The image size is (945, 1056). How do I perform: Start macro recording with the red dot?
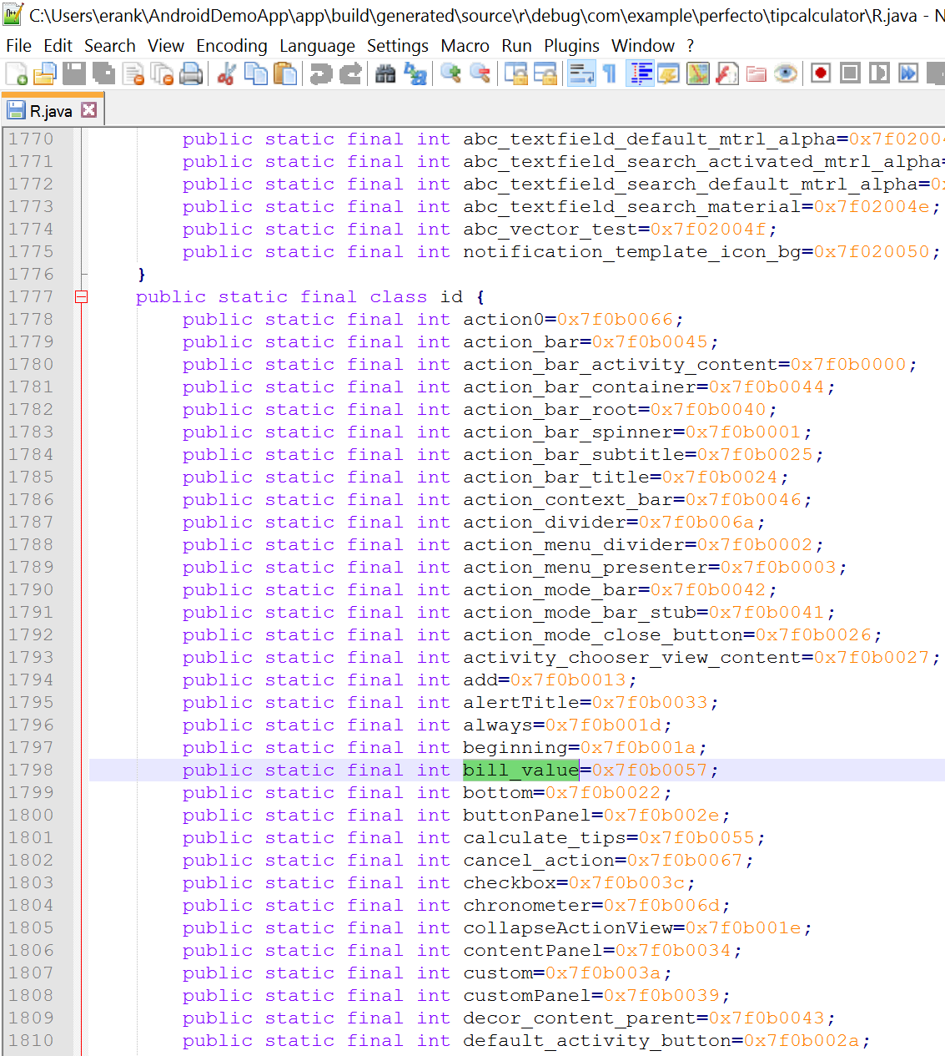(821, 74)
